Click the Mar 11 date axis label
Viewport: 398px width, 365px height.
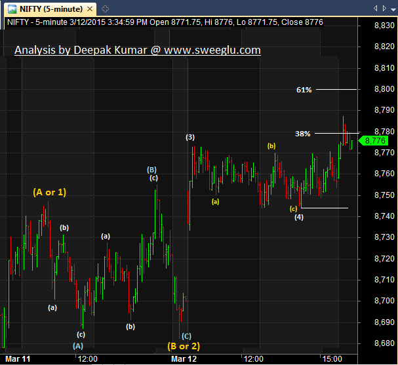pyautogui.click(x=18, y=359)
